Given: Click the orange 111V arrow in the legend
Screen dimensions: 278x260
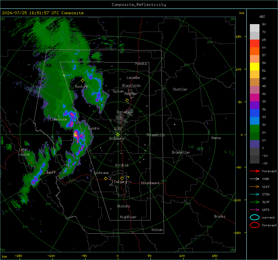Looking at the screenshot, I should [x=255, y=186].
